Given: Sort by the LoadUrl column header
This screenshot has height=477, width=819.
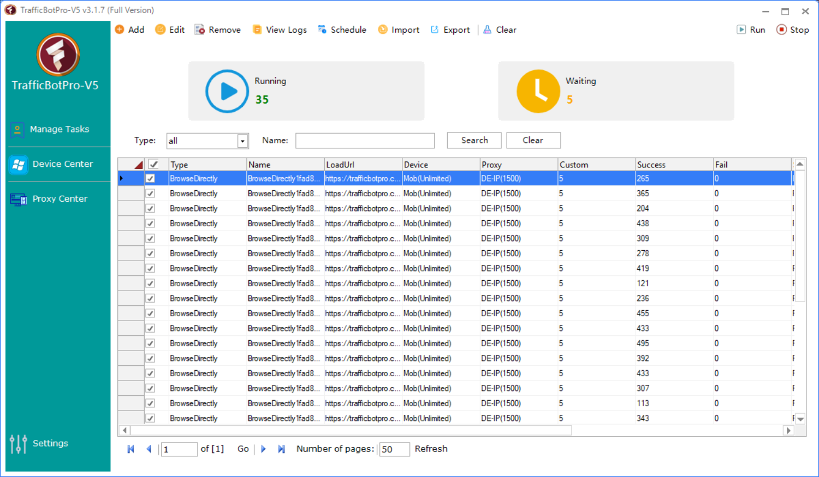Looking at the screenshot, I should pos(363,165).
